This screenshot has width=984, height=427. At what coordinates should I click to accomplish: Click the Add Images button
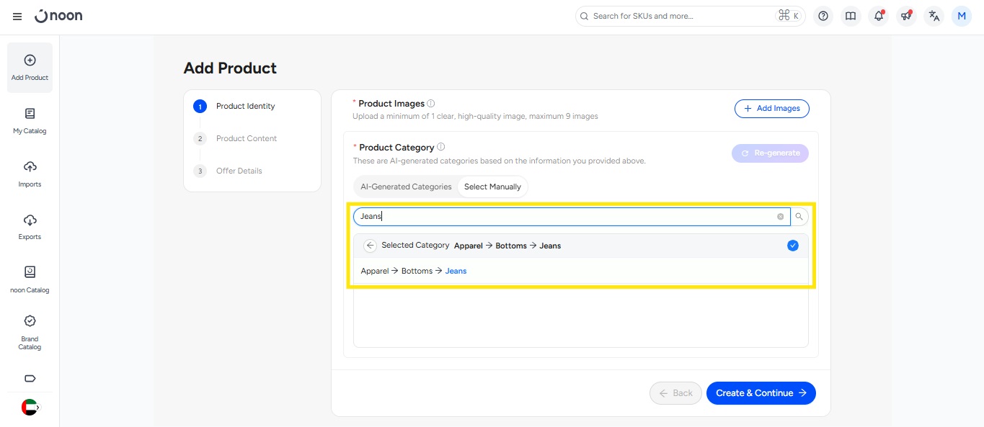click(771, 108)
